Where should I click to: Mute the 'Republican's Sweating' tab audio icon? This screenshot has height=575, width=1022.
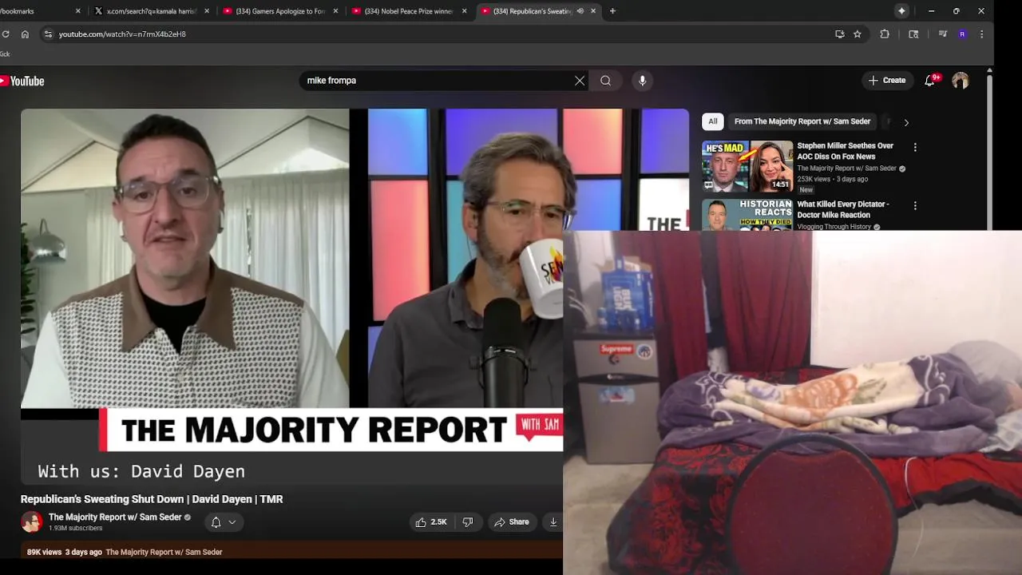[580, 11]
